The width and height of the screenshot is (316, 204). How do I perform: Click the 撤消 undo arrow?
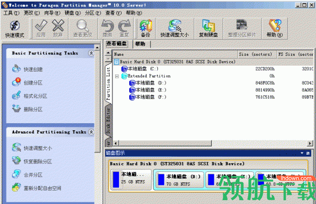pos(107,28)
